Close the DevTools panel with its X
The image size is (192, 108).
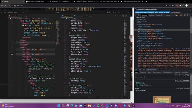click(x=190, y=15)
